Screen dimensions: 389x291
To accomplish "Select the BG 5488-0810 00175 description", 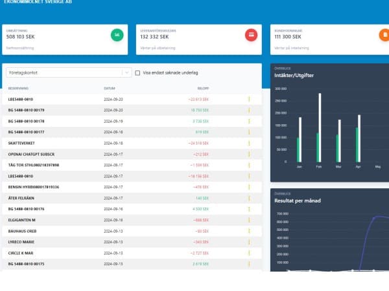I will 27,264.
